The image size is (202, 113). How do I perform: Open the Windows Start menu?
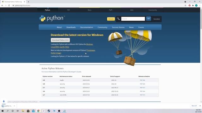pos(3,111)
